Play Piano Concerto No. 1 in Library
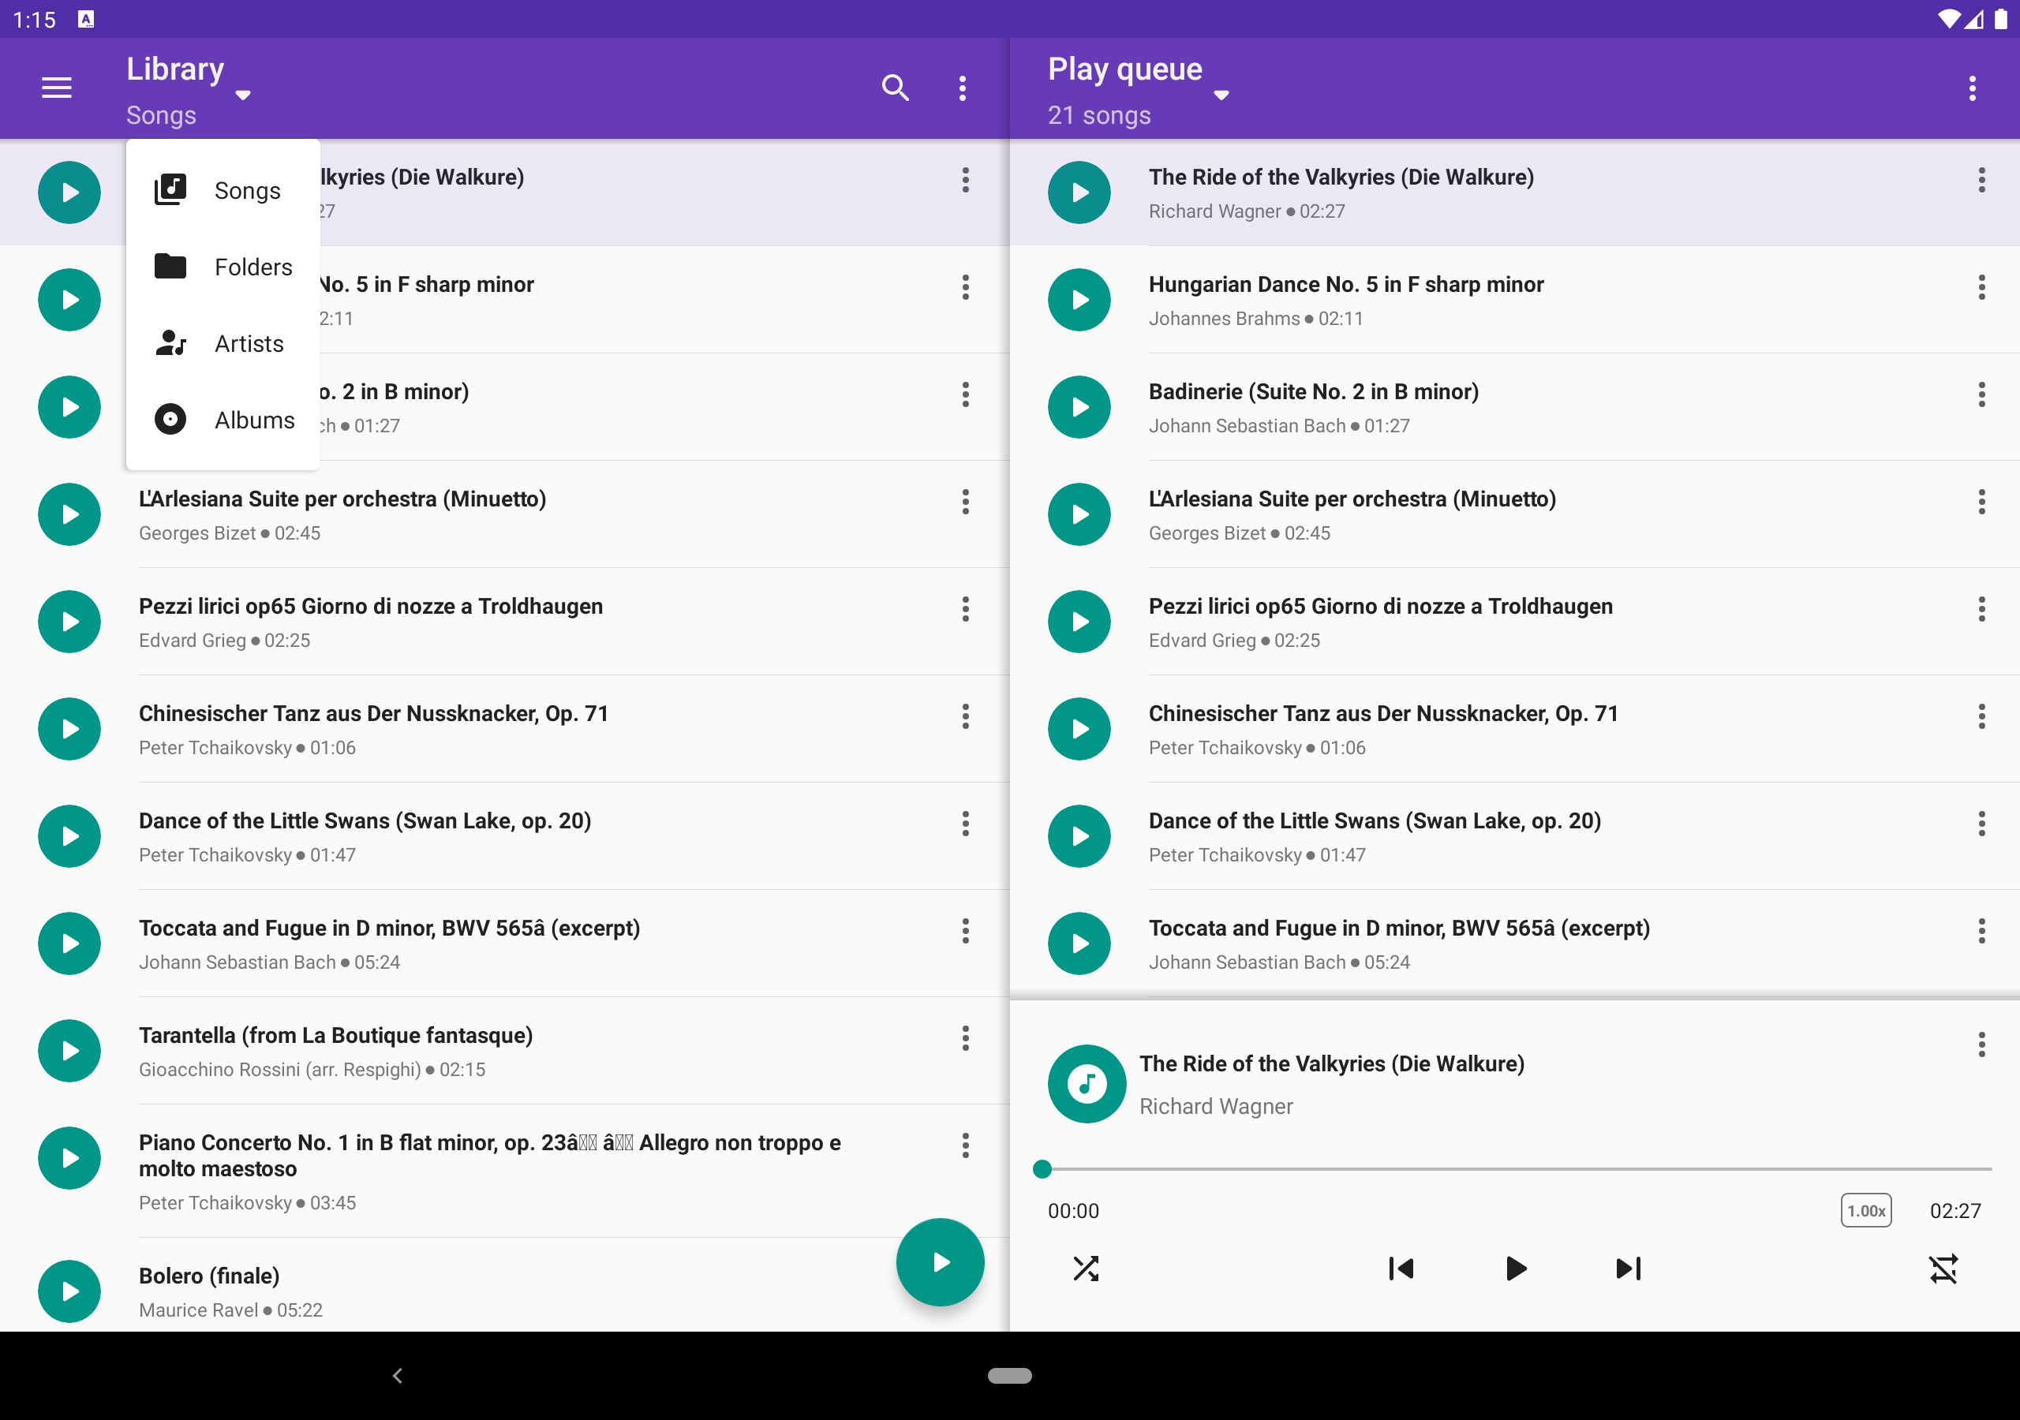Image resolution: width=2020 pixels, height=1420 pixels. coord(69,1159)
